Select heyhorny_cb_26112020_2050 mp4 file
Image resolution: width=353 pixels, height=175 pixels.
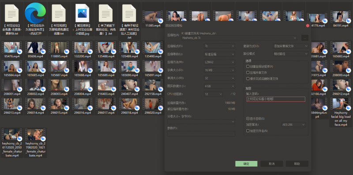coord(12,143)
